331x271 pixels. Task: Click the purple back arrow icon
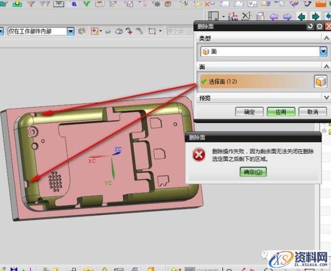point(273,17)
